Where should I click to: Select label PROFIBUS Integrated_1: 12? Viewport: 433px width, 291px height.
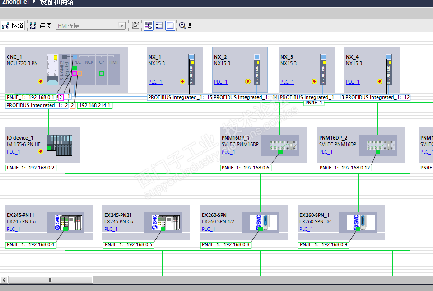click(377, 97)
